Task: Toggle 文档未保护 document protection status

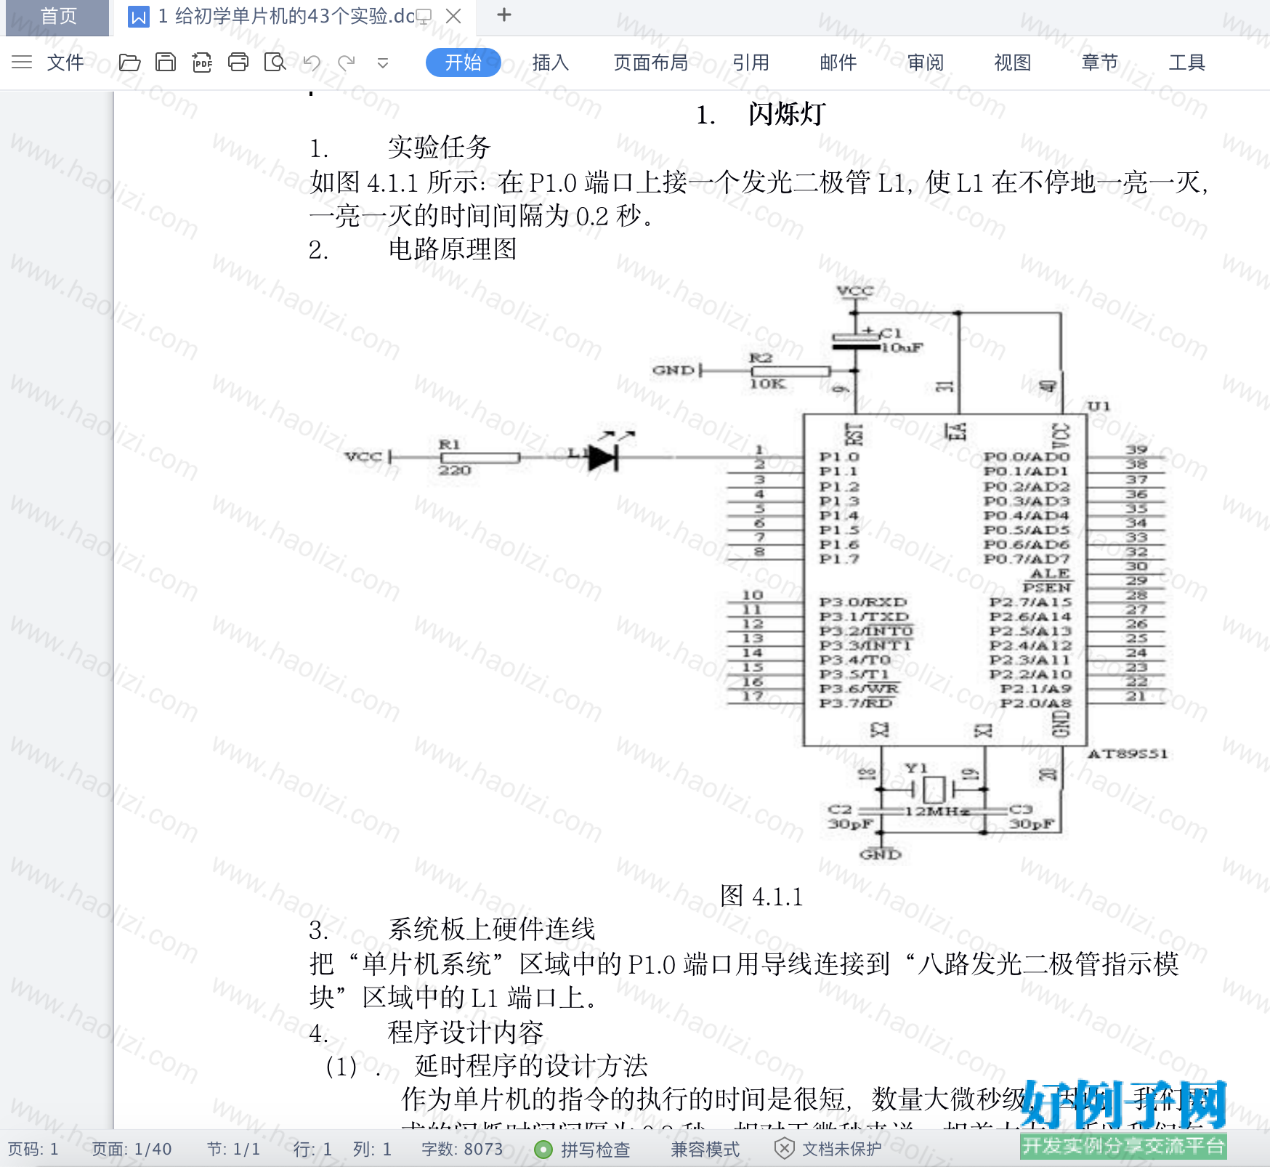Action: (x=828, y=1149)
